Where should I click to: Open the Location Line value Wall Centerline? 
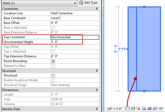click(x=75, y=13)
